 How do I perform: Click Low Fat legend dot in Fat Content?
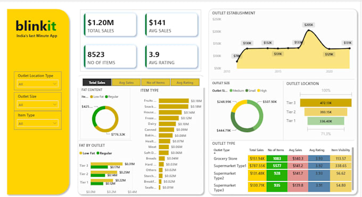pos(92,97)
